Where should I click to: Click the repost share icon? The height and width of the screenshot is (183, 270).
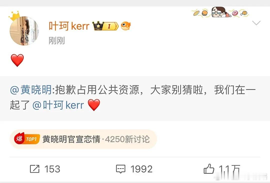pos(34,169)
